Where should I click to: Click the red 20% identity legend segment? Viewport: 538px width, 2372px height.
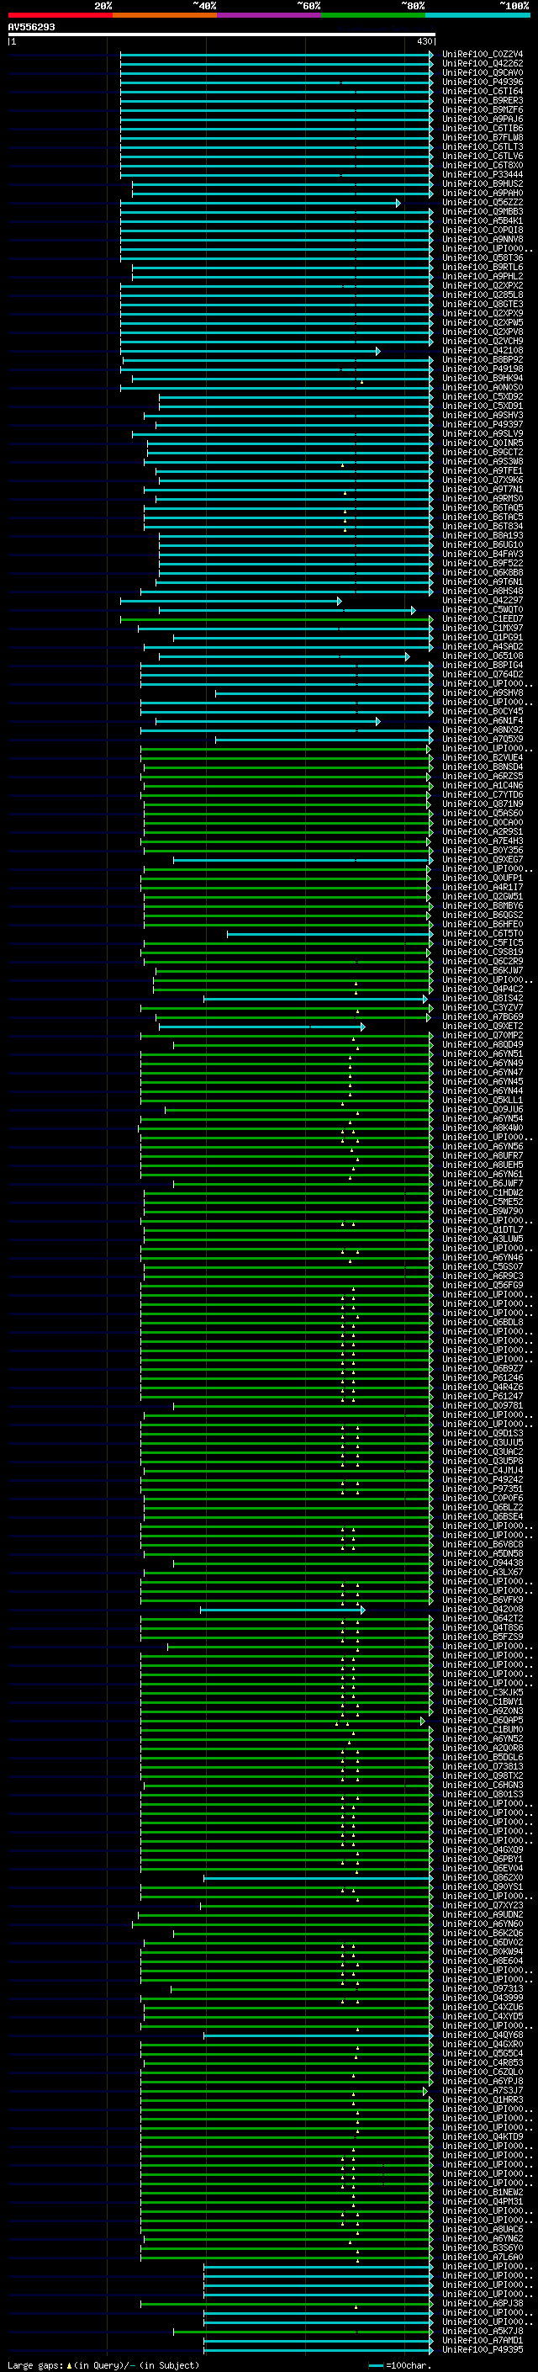pyautogui.click(x=60, y=15)
